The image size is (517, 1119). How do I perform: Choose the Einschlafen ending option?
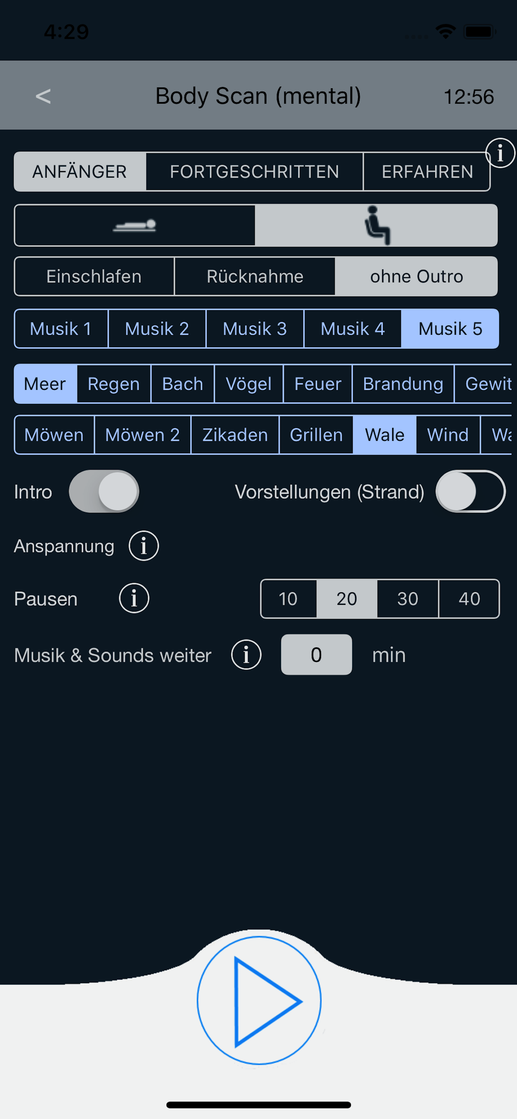point(94,276)
